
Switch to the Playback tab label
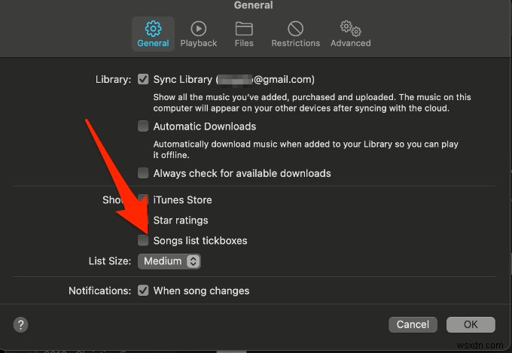click(198, 44)
